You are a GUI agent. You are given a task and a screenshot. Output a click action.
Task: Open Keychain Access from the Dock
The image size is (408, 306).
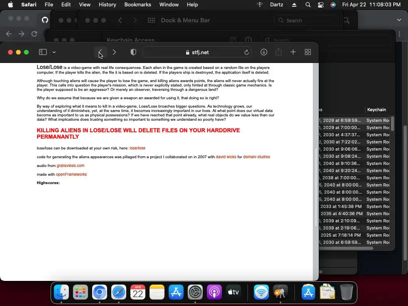tap(280, 292)
